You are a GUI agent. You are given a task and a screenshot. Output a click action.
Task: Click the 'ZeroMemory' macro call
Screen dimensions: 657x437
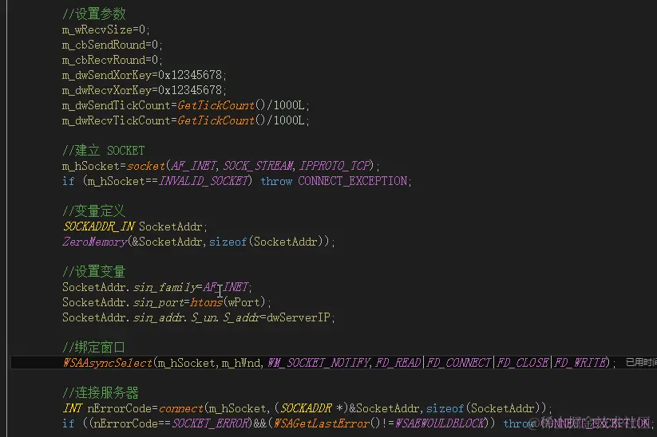(x=95, y=242)
